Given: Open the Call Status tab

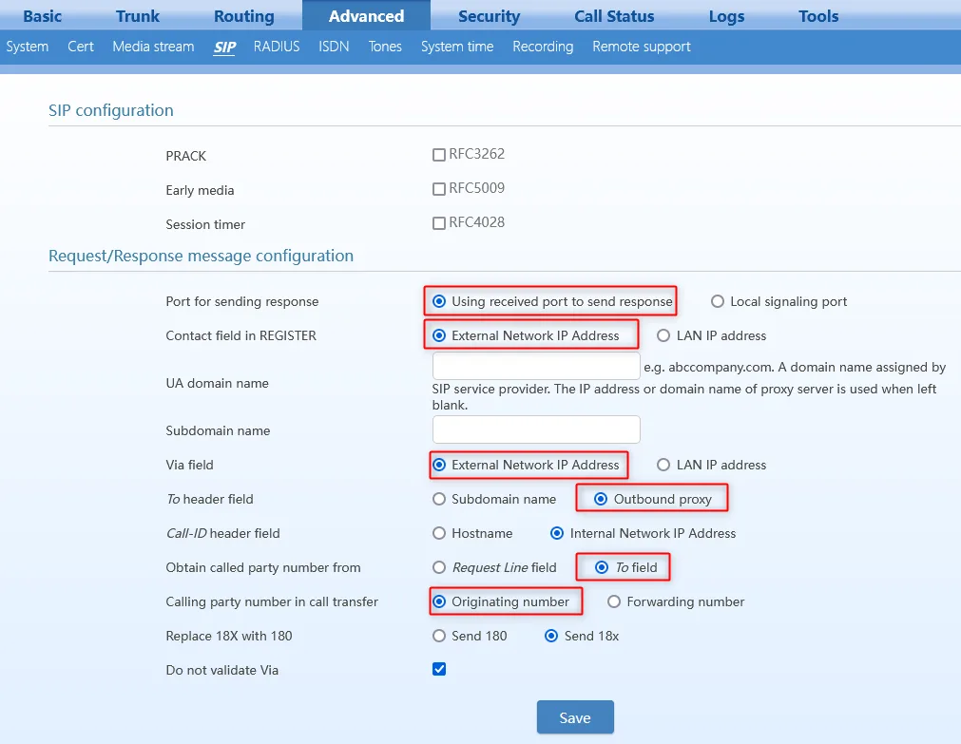Looking at the screenshot, I should (614, 16).
